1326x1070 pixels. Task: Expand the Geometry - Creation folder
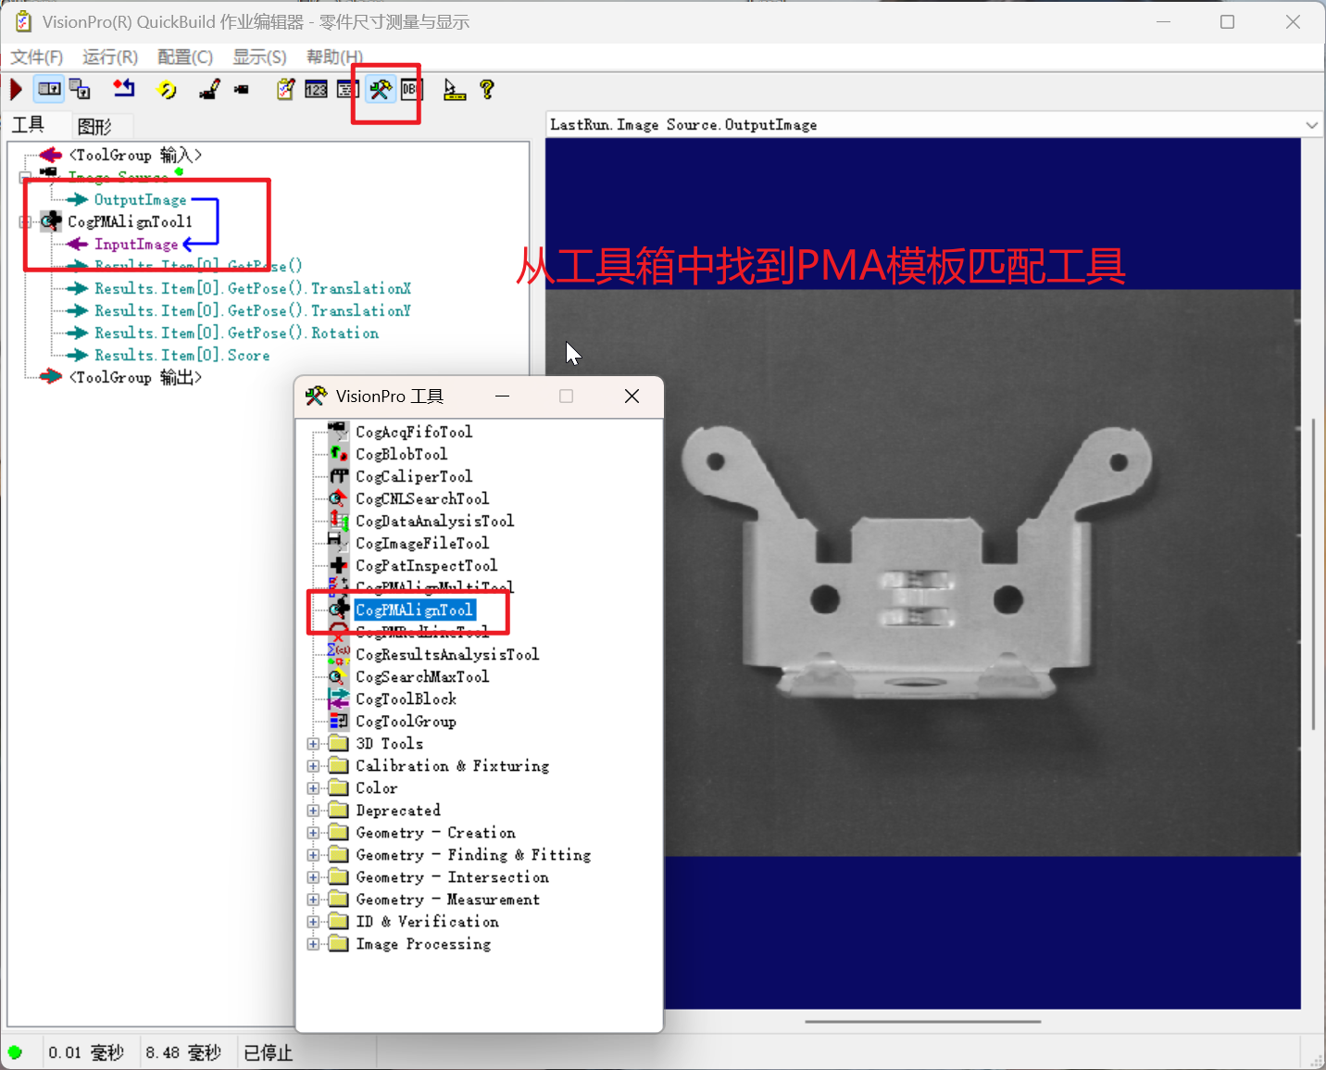click(313, 833)
